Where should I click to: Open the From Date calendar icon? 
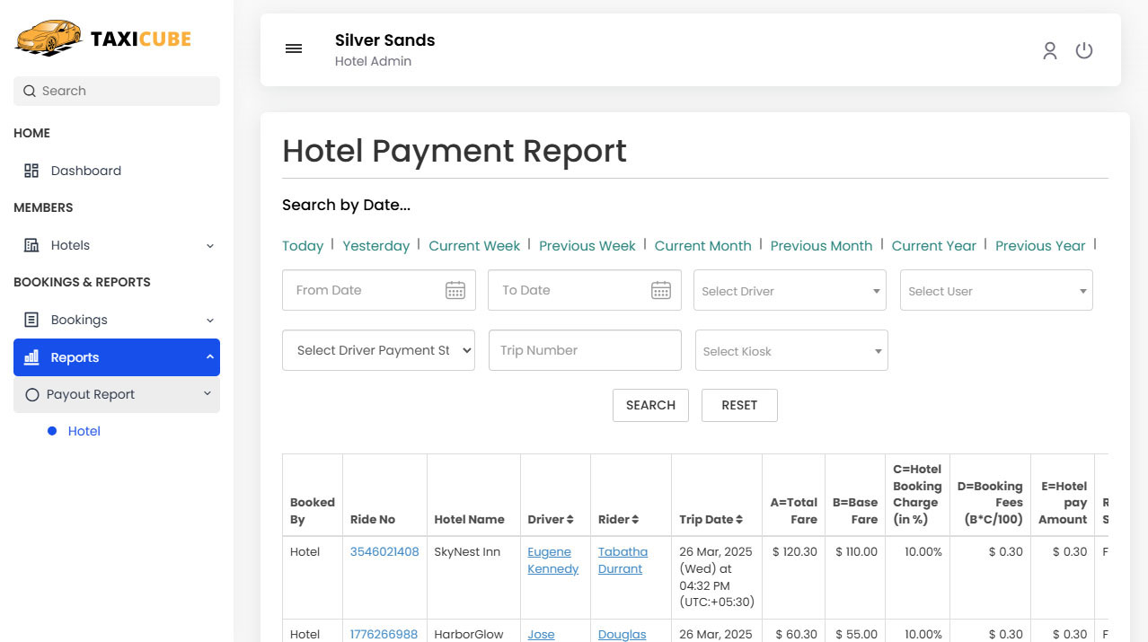pyautogui.click(x=455, y=289)
